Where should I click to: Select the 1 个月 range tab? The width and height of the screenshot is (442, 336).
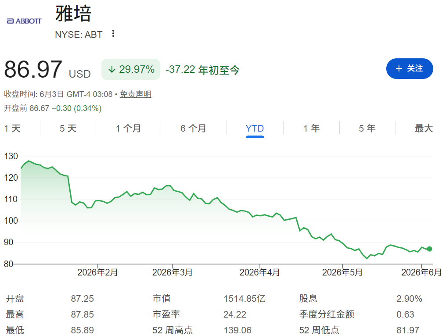[128, 129]
